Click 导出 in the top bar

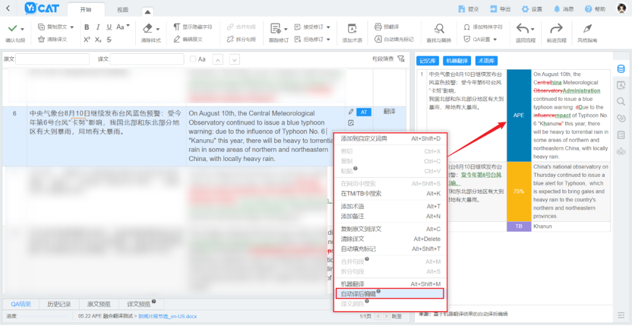pos(500,9)
